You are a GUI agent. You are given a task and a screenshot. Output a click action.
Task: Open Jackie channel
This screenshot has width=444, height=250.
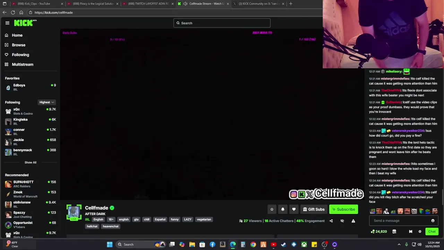point(30,142)
